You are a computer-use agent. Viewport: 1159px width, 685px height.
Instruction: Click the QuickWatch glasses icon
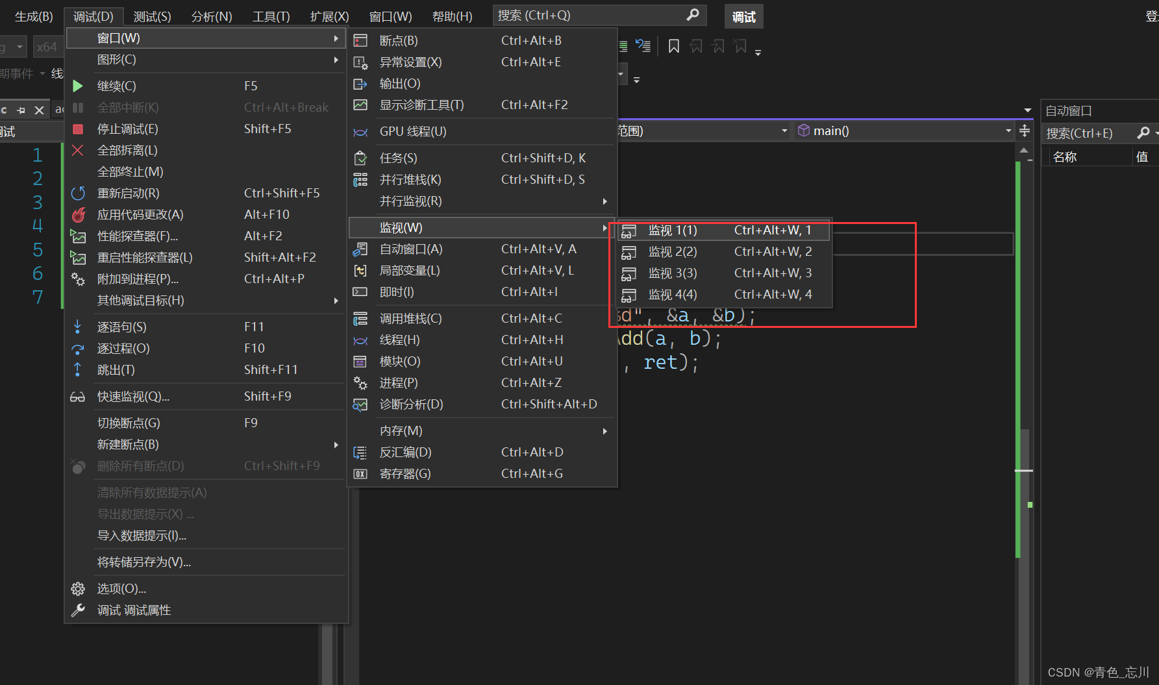click(77, 396)
